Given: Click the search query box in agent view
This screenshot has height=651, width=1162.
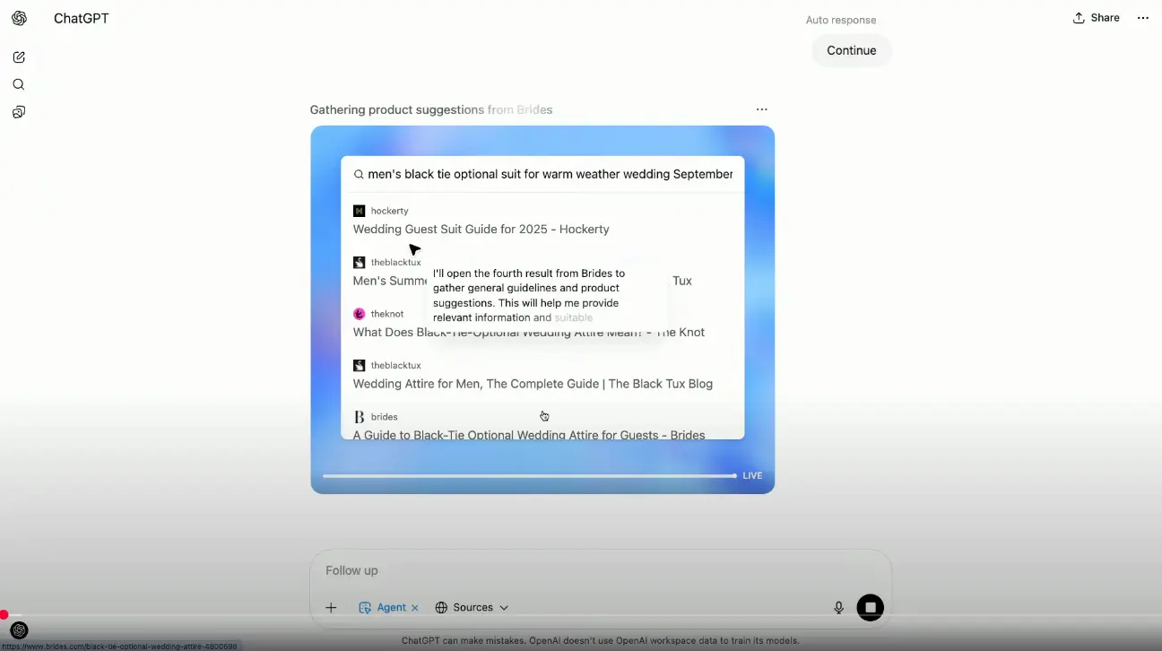Looking at the screenshot, I should 542,174.
